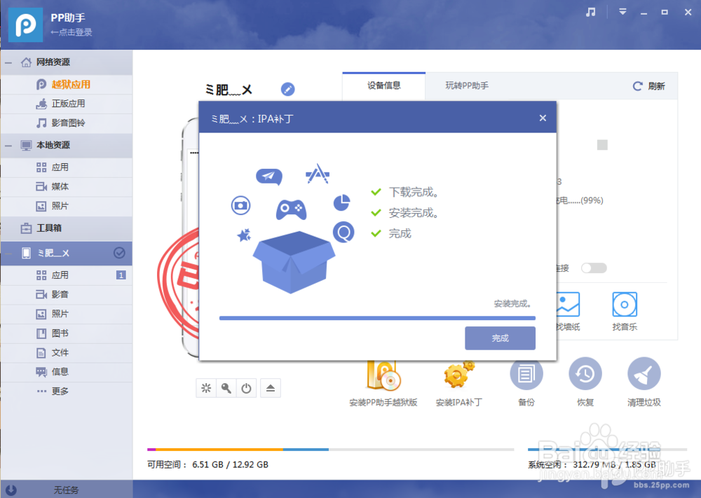Select 正版应用 in the sidebar
This screenshot has width=701, height=498.
click(66, 104)
